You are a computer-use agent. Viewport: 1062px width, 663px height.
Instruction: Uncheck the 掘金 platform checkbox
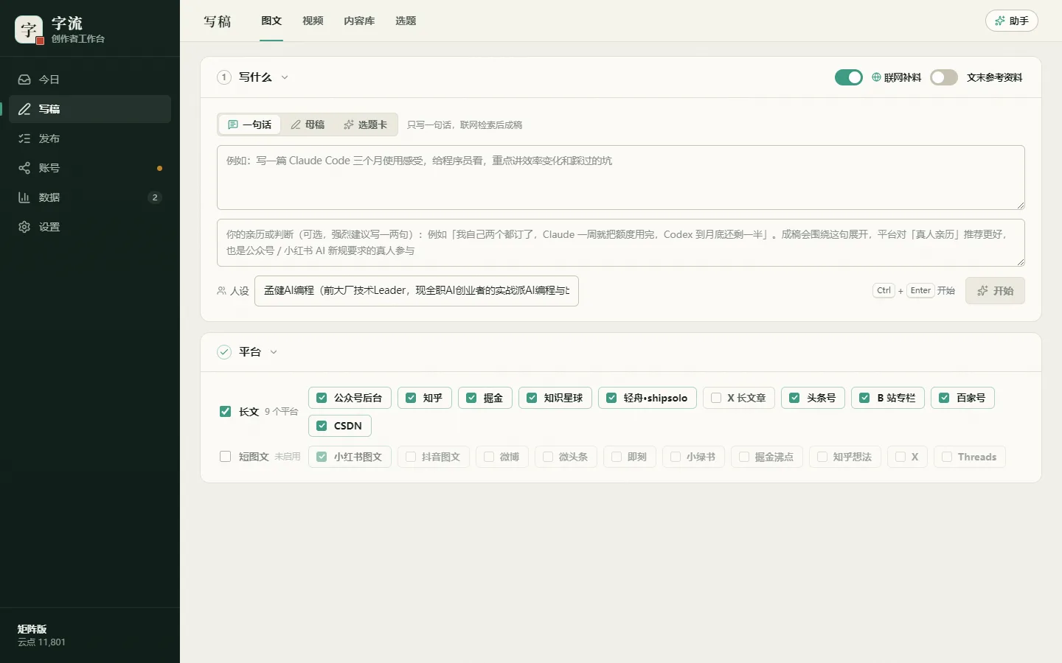click(471, 398)
